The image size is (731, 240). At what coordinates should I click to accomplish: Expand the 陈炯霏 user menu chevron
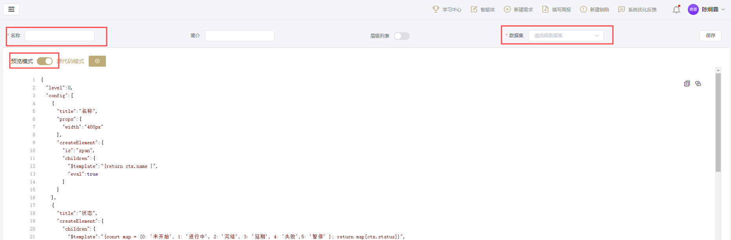723,9
